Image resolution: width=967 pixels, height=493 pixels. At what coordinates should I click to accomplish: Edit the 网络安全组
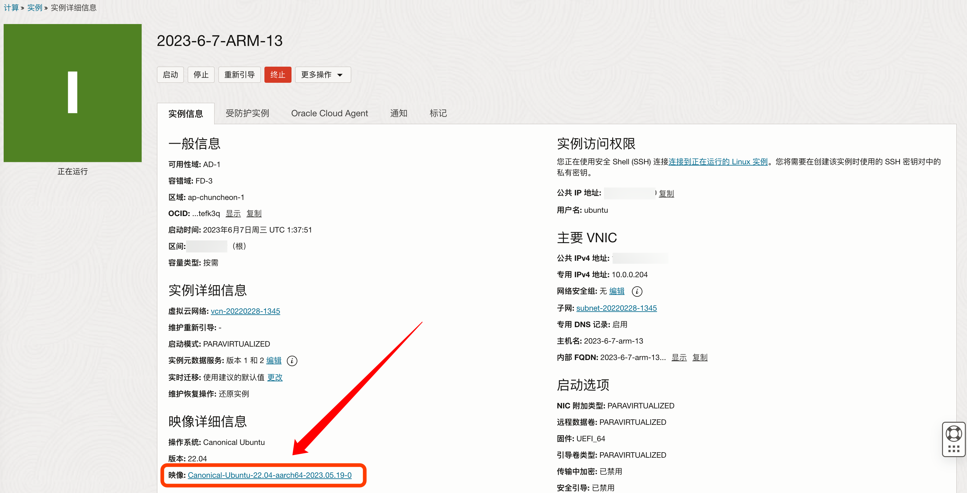(x=617, y=291)
